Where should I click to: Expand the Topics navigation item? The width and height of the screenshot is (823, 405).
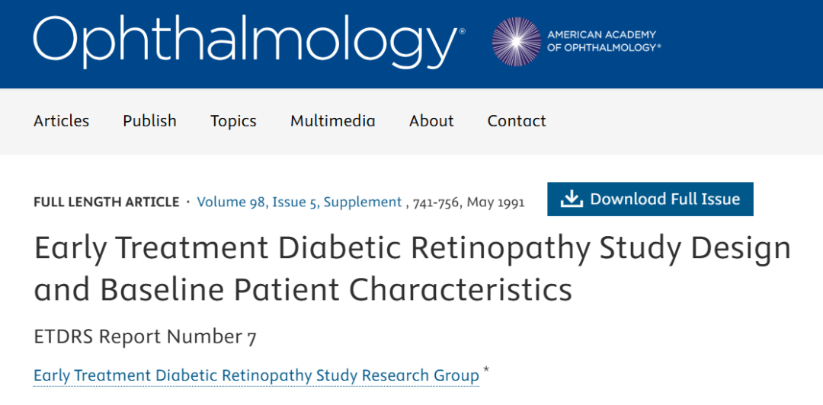click(233, 121)
